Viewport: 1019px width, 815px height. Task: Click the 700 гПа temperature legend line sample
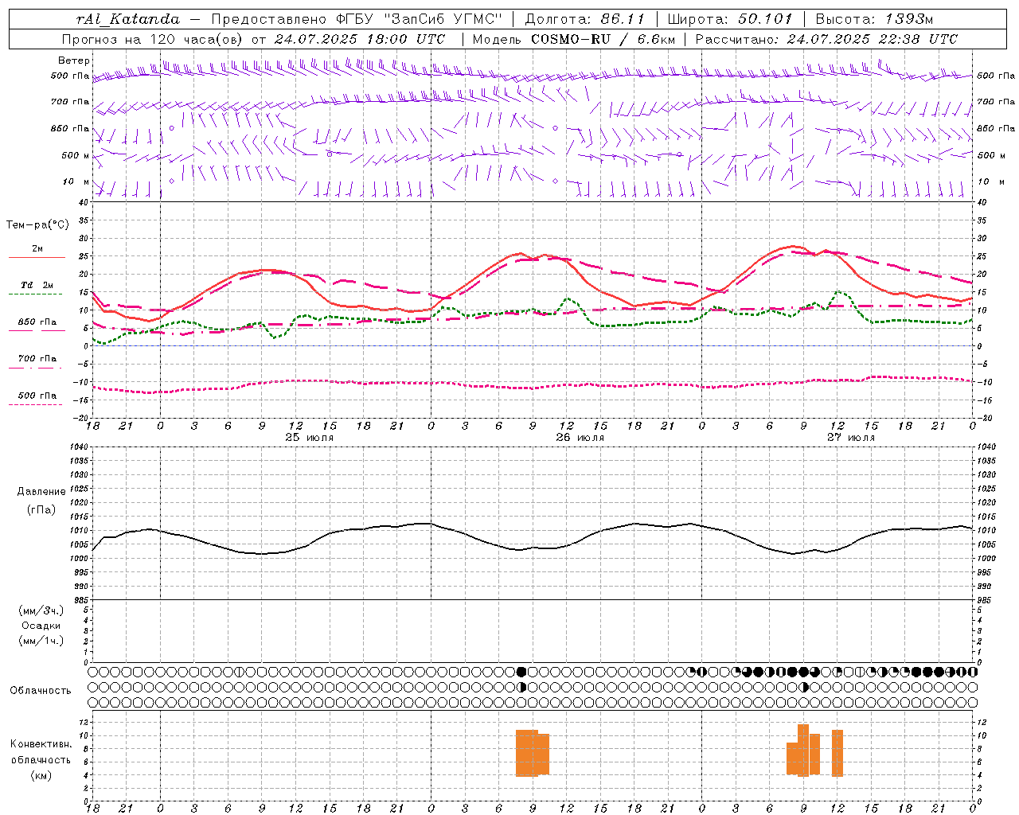(x=35, y=369)
